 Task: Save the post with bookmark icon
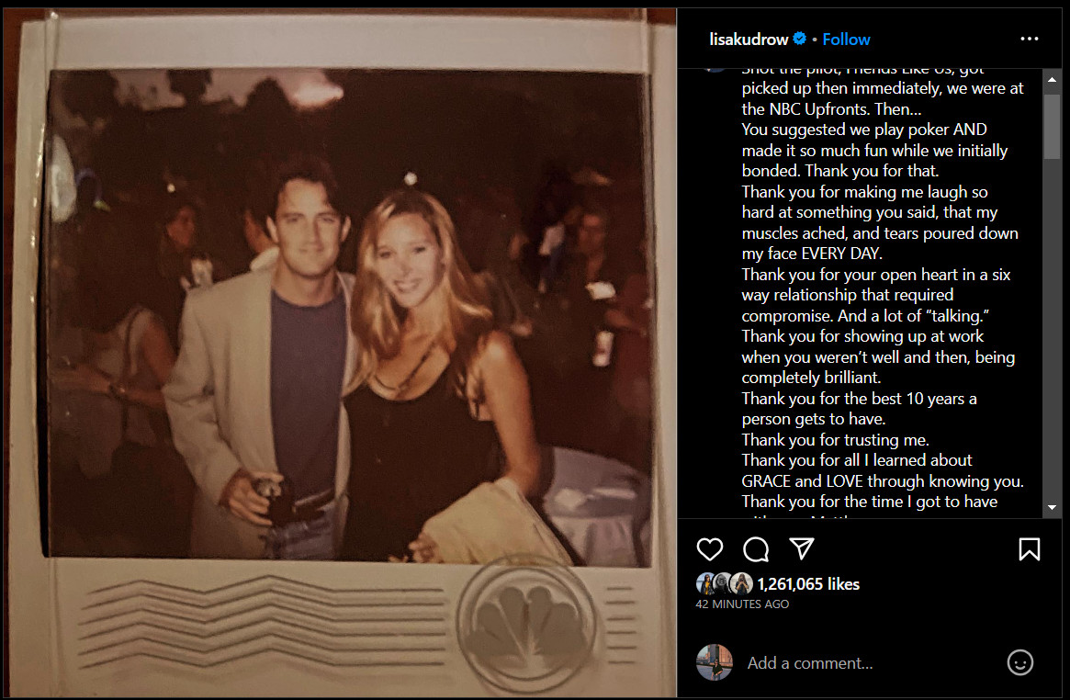[x=1029, y=549]
